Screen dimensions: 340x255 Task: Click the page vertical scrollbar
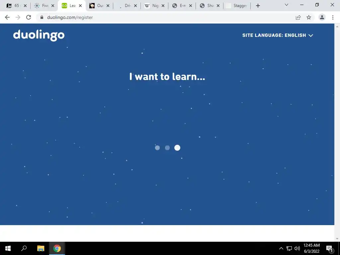pos(337,132)
